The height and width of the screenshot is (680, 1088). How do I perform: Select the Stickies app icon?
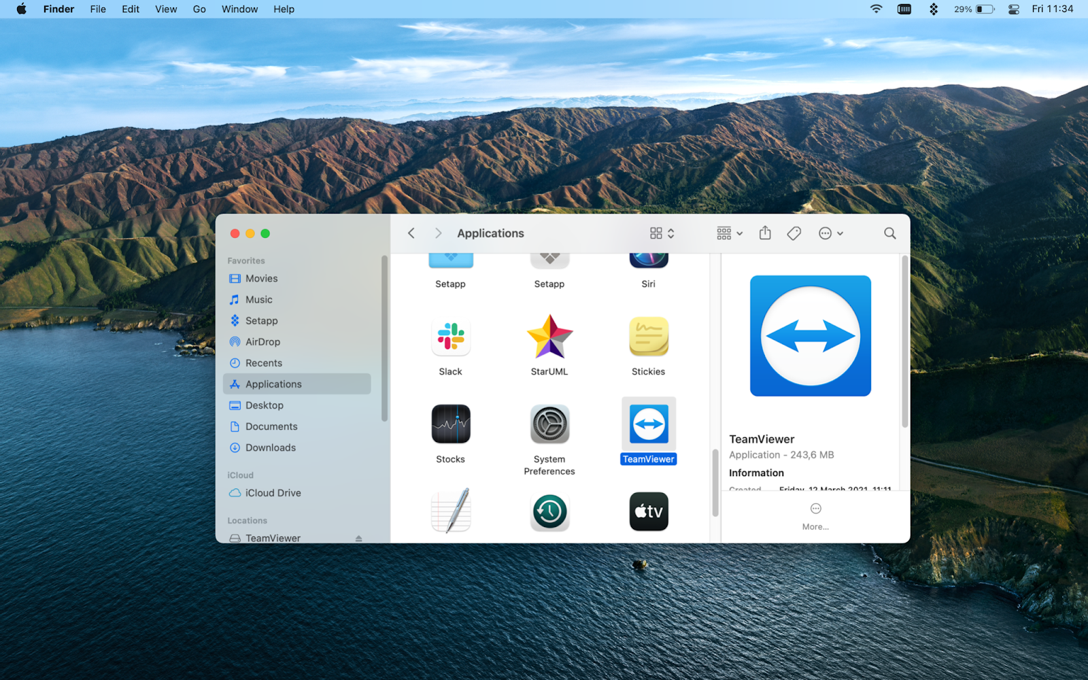tap(649, 337)
